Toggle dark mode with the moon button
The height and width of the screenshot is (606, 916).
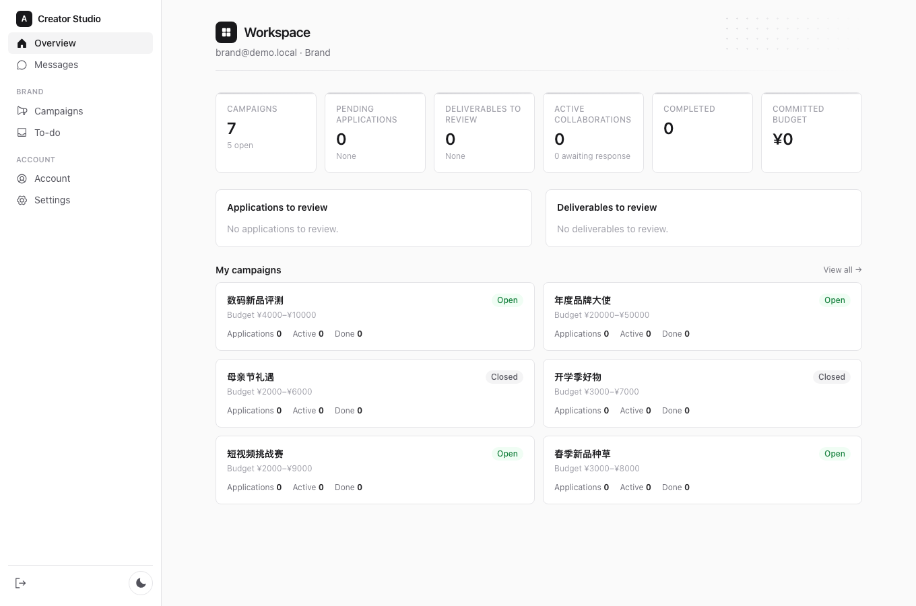[141, 583]
